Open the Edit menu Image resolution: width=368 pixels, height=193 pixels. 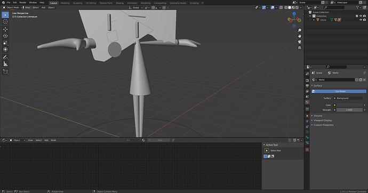coord(15,3)
